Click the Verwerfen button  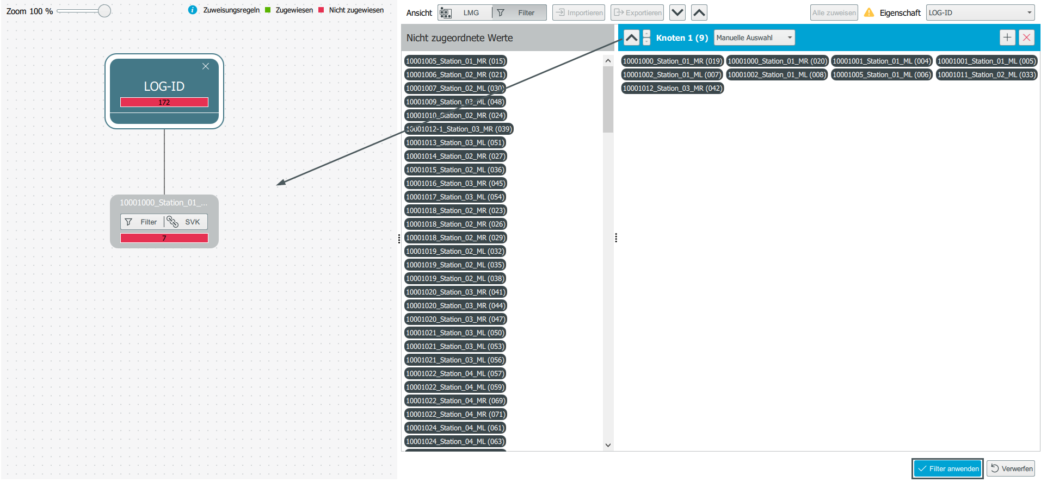coord(1011,468)
